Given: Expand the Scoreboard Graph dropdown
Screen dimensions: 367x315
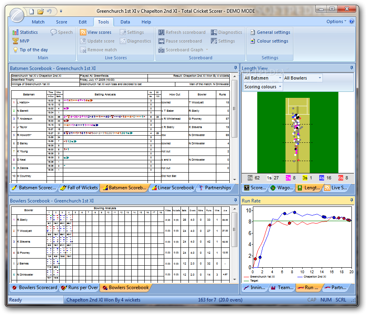Looking at the screenshot, I should pos(207,50).
